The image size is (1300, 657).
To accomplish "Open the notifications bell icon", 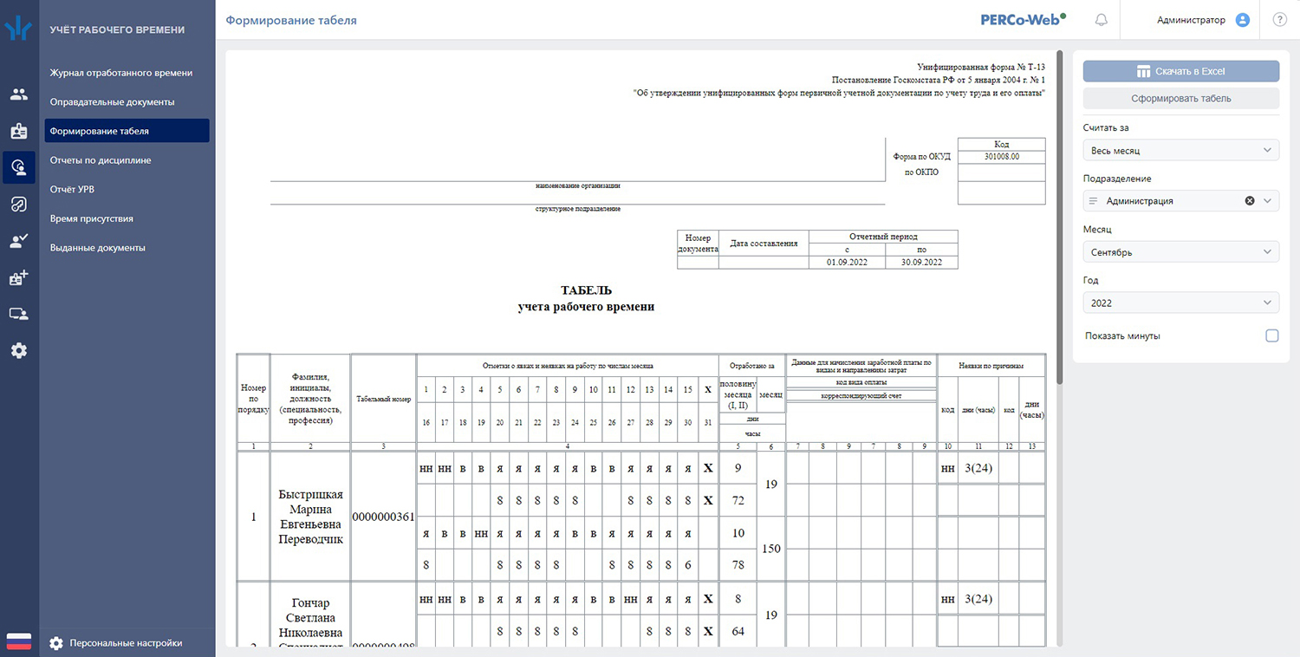I will 1102,20.
